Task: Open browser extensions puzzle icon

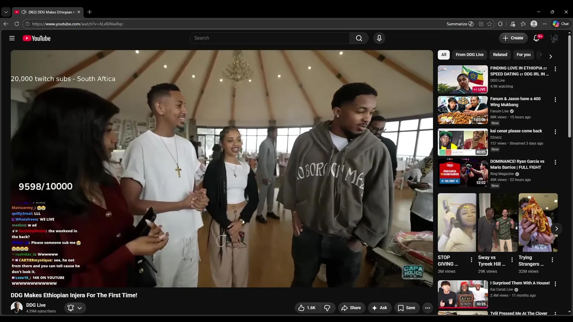Action: 500,24
